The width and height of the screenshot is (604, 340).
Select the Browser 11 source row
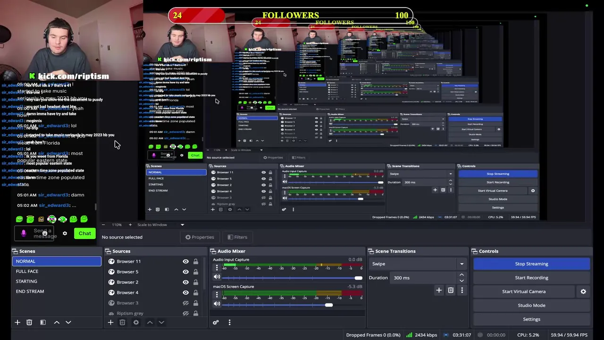(153, 261)
